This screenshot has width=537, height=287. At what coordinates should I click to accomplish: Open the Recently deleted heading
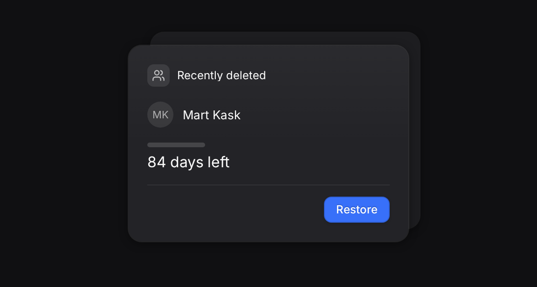pyautogui.click(x=221, y=75)
